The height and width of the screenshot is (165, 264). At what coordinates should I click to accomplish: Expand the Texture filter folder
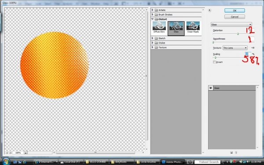(x=152, y=48)
